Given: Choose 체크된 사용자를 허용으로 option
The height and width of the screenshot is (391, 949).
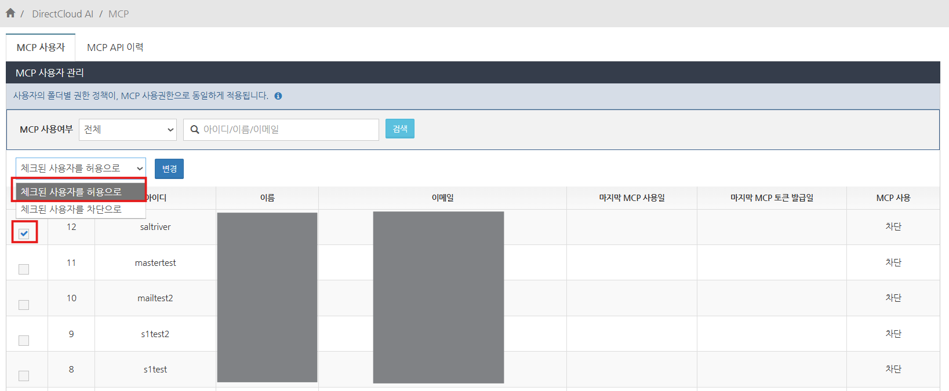Looking at the screenshot, I should click(x=81, y=192).
